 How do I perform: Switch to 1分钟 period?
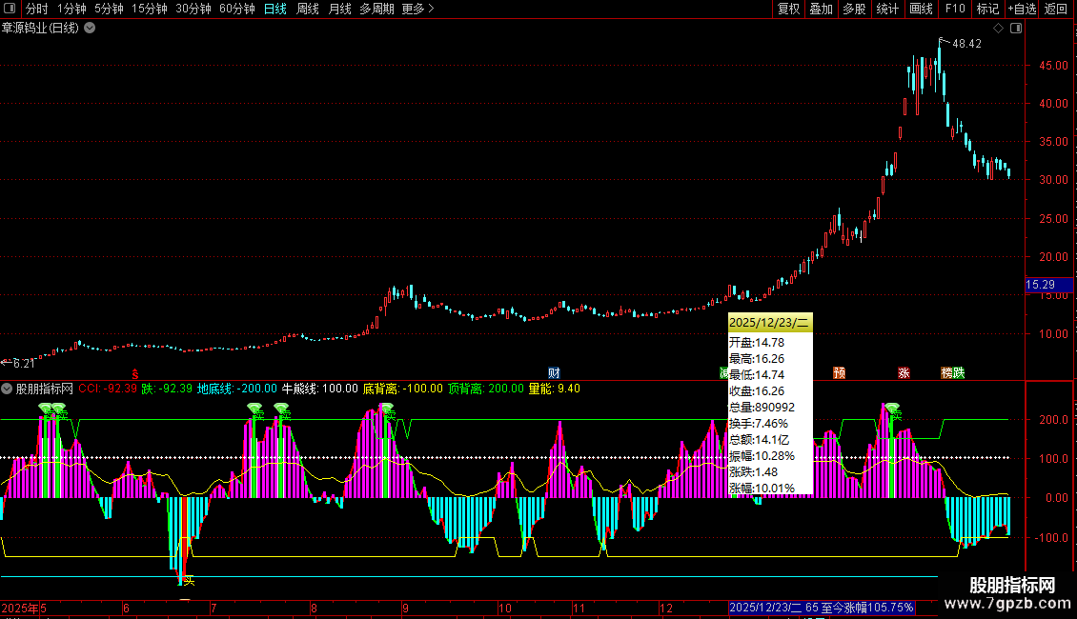[x=71, y=9]
